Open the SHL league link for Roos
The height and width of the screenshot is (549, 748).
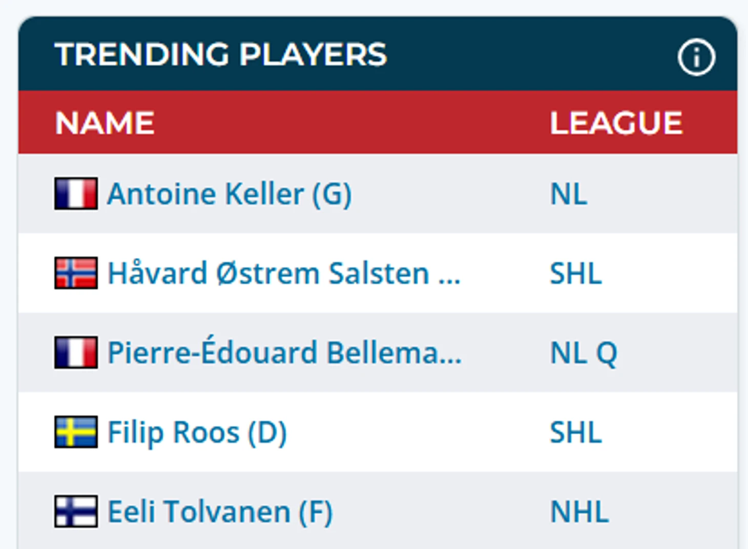[x=575, y=432]
